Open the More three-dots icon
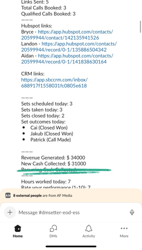This screenshot has width=142, height=250. tap(124, 229)
